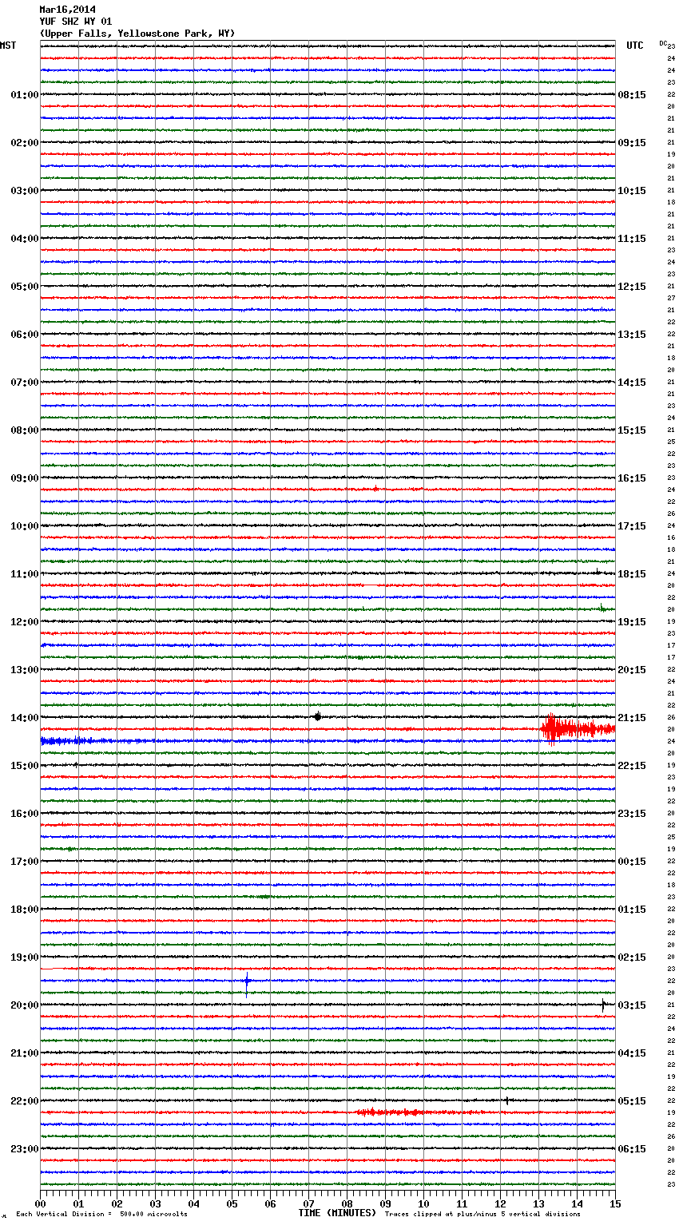Image resolution: width=679 pixels, height=1225 pixels.
Task: Select the '02:00' MST hour label
Action: click(25, 143)
